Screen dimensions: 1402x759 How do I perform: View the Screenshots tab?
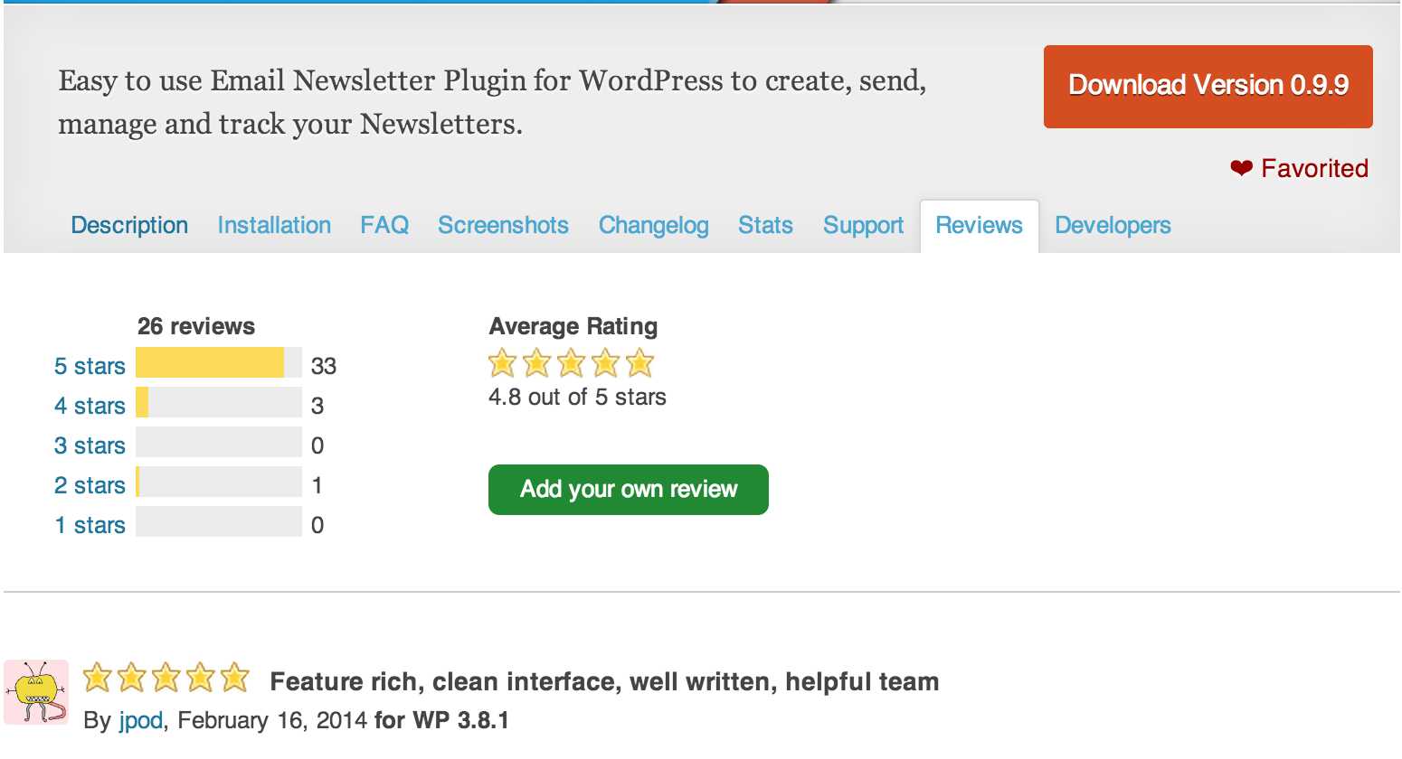(503, 225)
